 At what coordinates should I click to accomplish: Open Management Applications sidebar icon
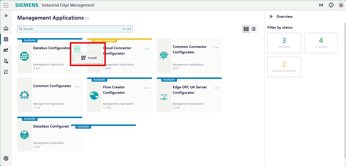pos(6,39)
